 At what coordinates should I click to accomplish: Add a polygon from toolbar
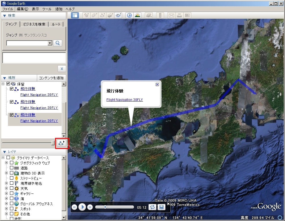pyautogui.click(x=94, y=15)
